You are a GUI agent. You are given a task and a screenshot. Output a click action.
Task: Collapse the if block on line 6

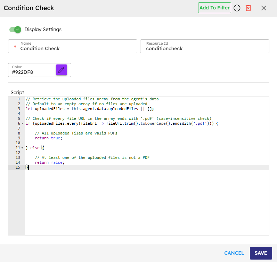[x=23, y=124]
